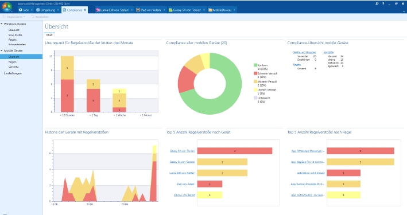Click the gear icon on Jobs tab

(20, 10)
